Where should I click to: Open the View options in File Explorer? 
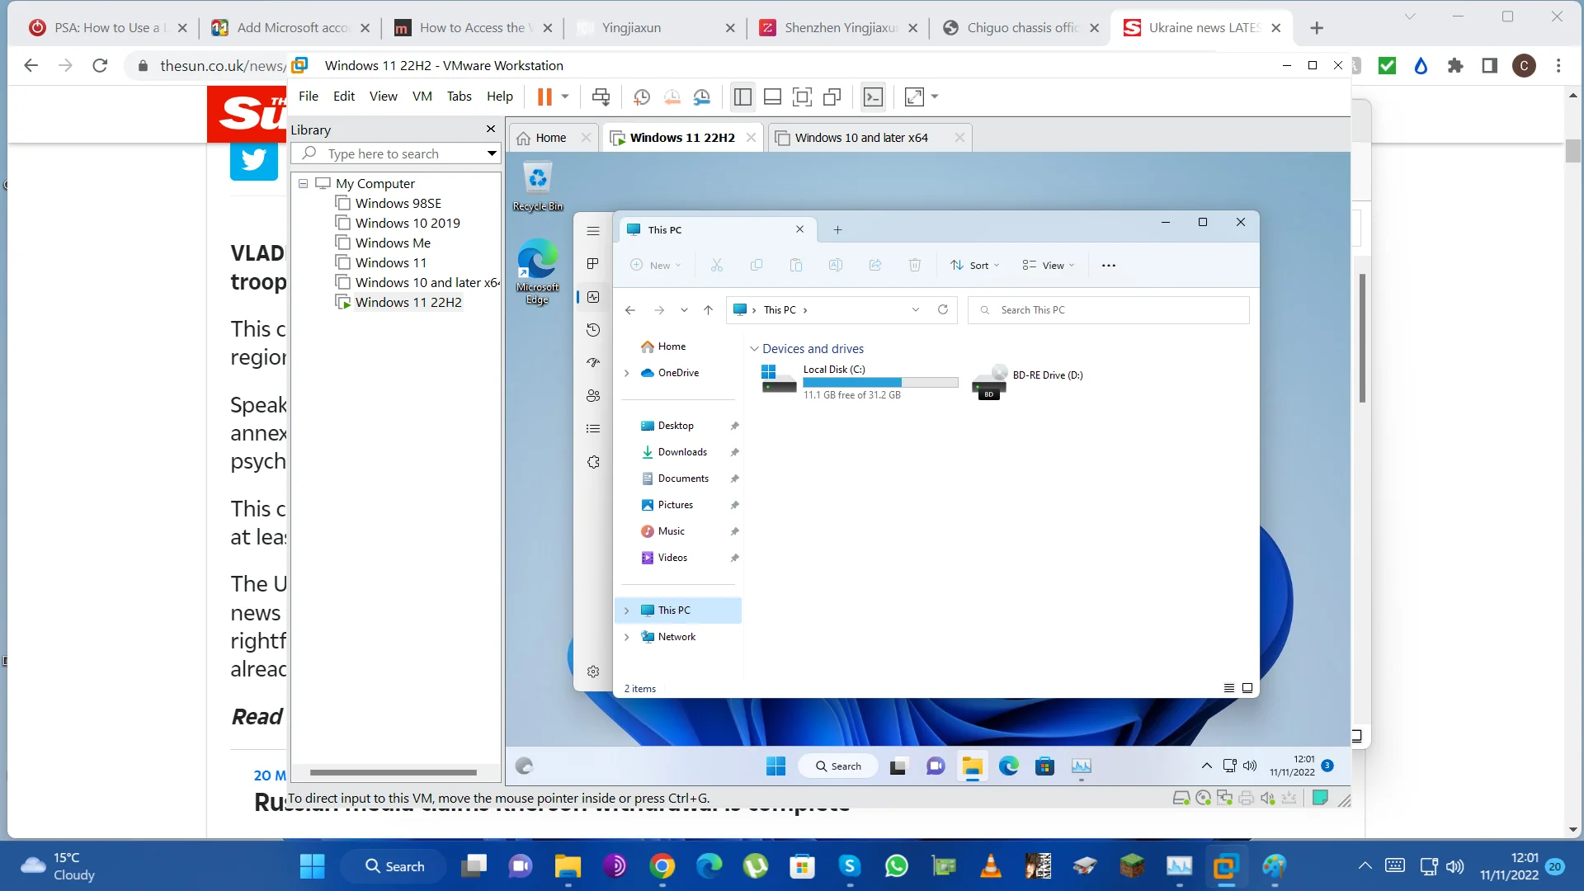[1048, 266]
